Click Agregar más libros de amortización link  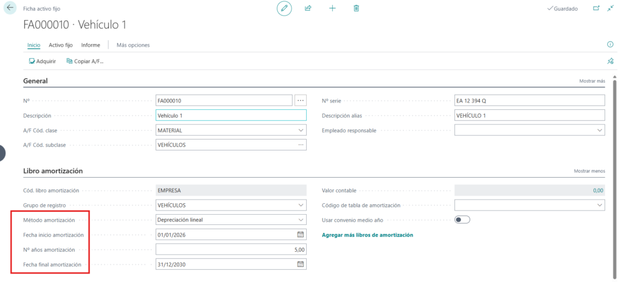(367, 235)
